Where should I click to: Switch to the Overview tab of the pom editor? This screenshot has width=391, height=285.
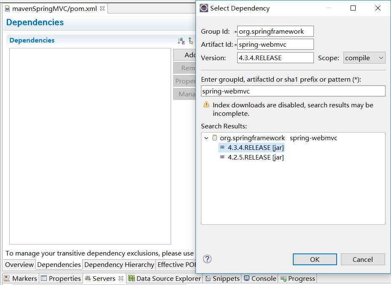(19, 264)
